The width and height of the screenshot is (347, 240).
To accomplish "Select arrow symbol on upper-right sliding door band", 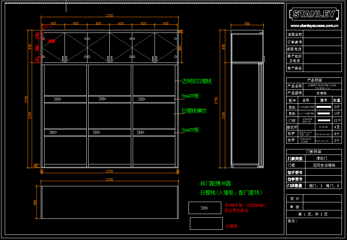I will [x=140, y=99].
